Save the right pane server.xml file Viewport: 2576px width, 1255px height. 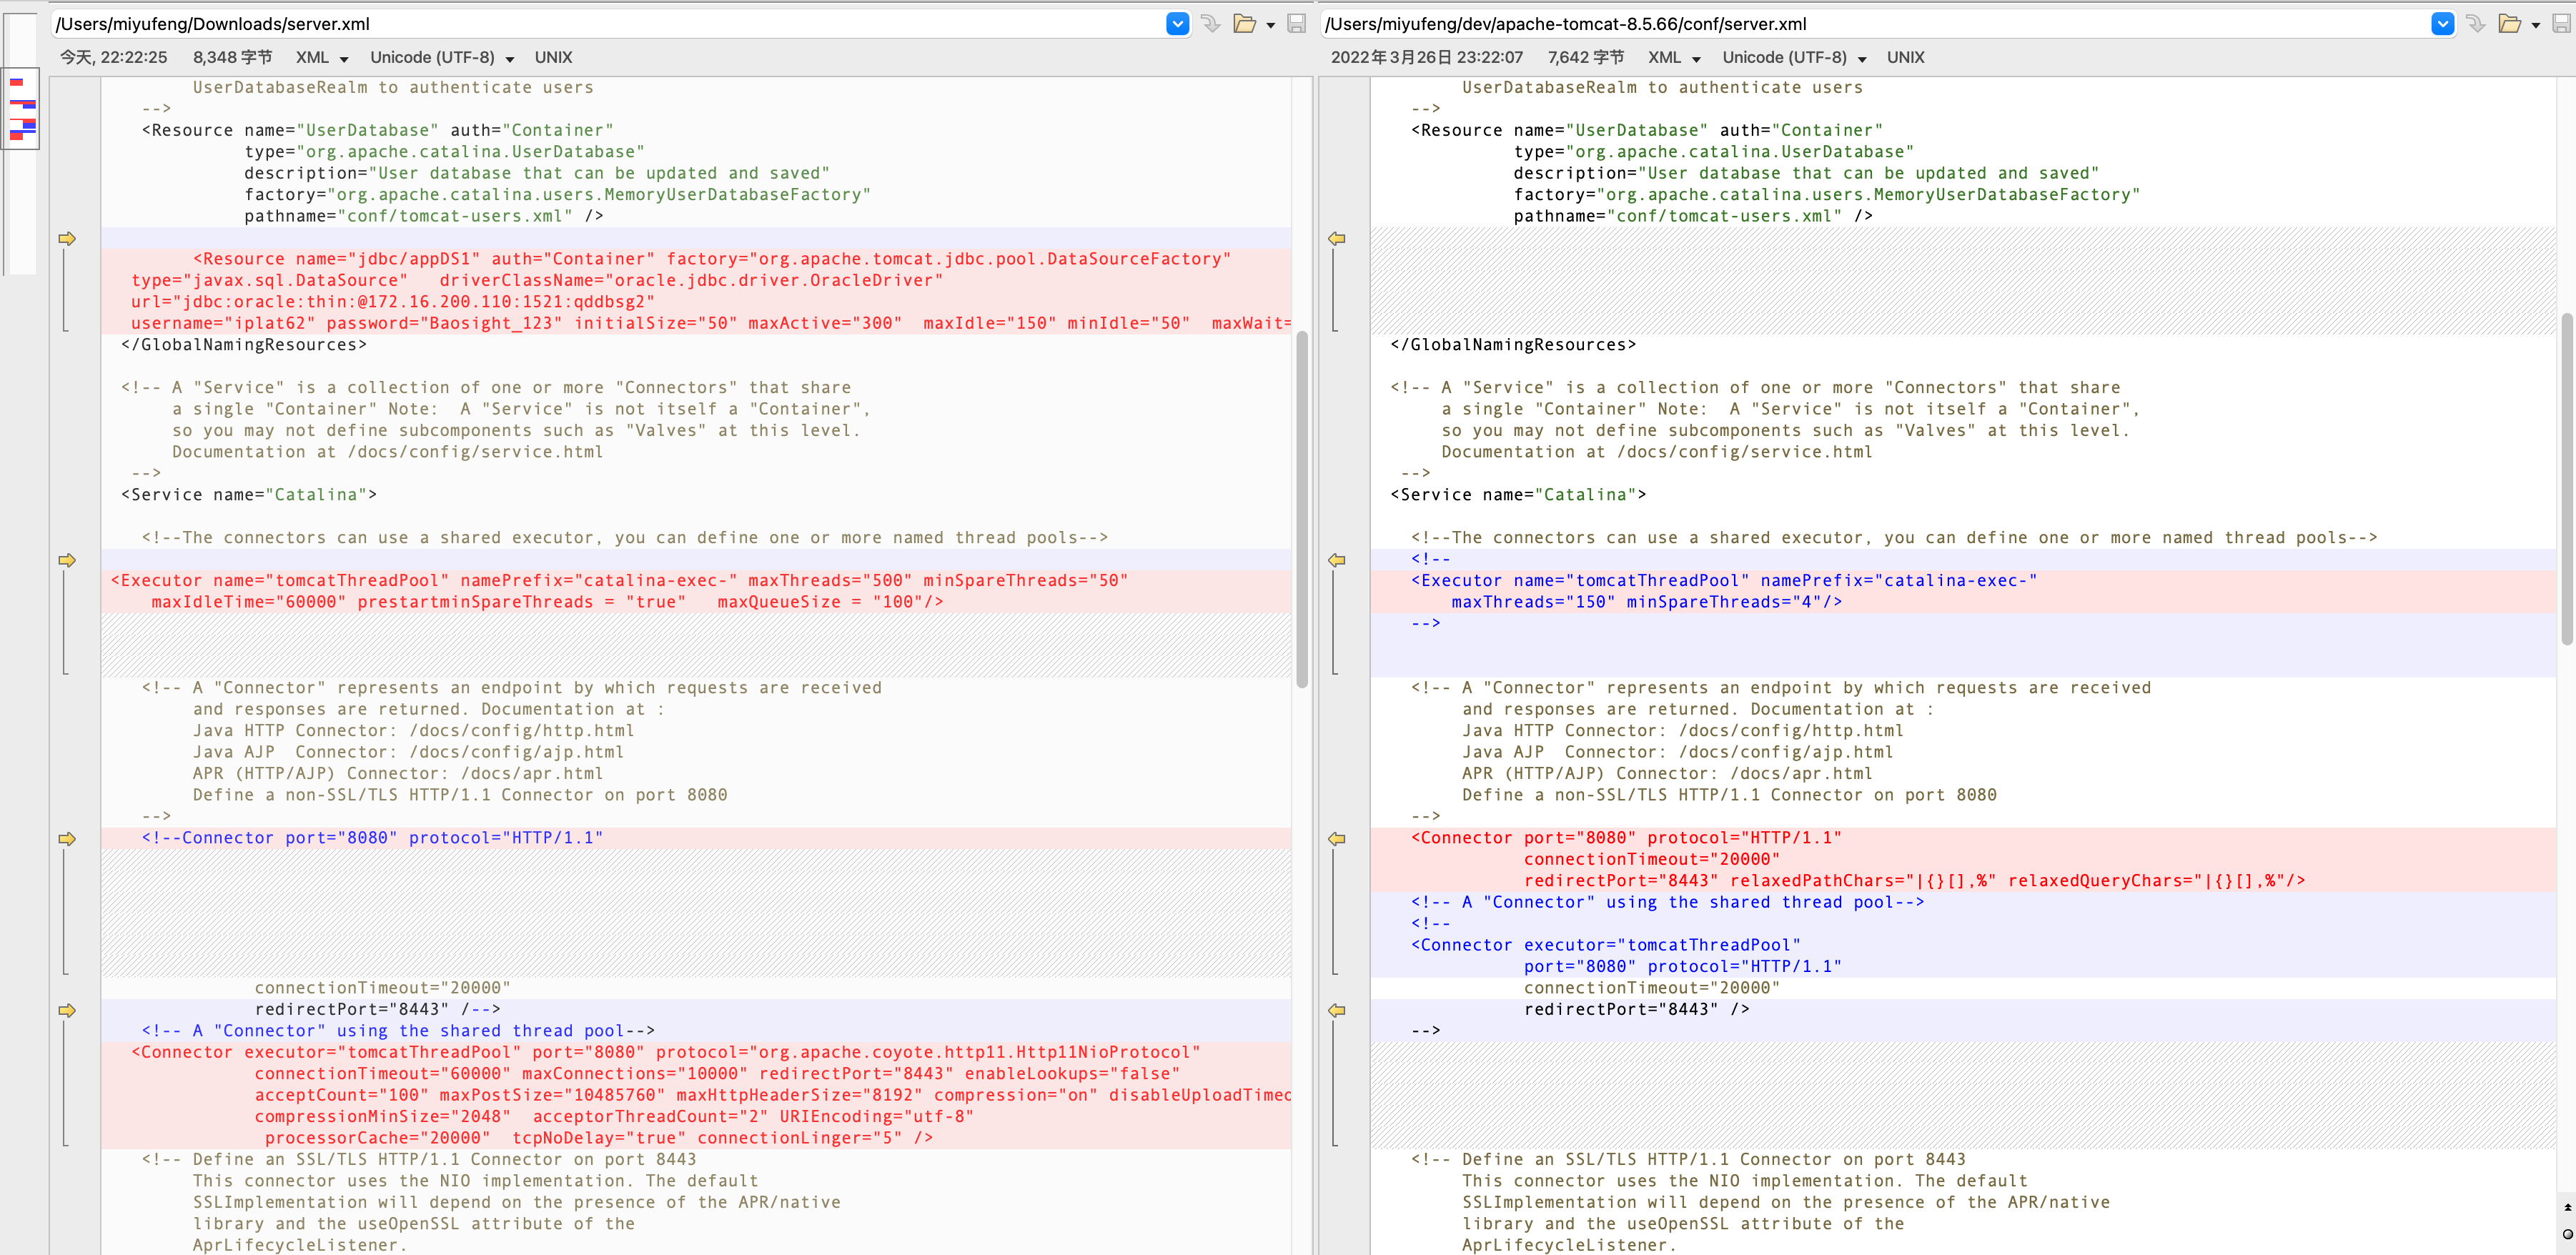pyautogui.click(x=2562, y=23)
